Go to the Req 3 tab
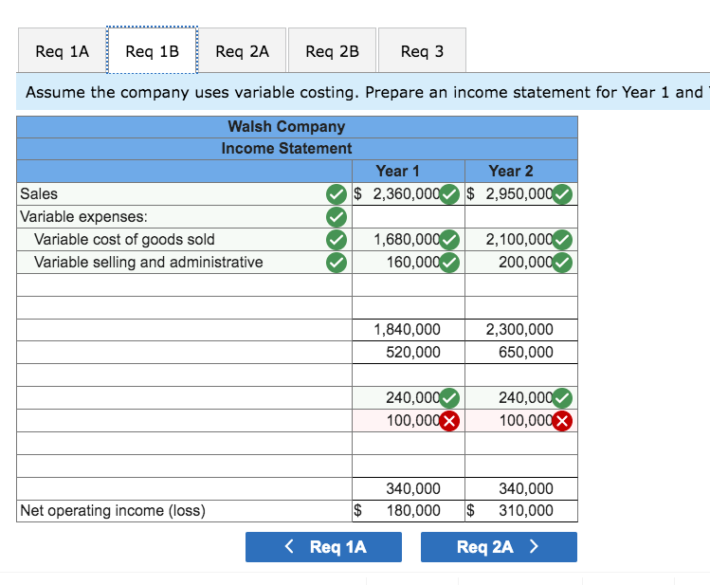 point(422,50)
